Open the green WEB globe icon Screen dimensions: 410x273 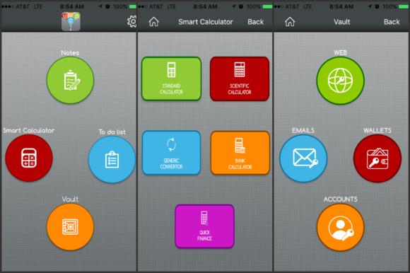pos(340,81)
